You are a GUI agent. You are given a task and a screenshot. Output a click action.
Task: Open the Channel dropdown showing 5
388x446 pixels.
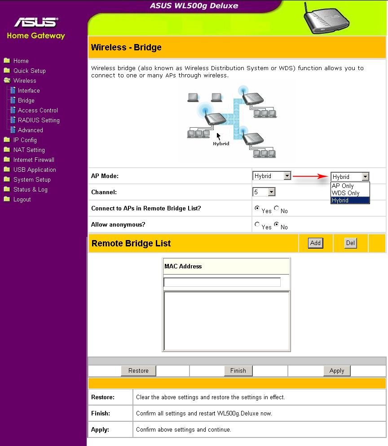point(264,192)
